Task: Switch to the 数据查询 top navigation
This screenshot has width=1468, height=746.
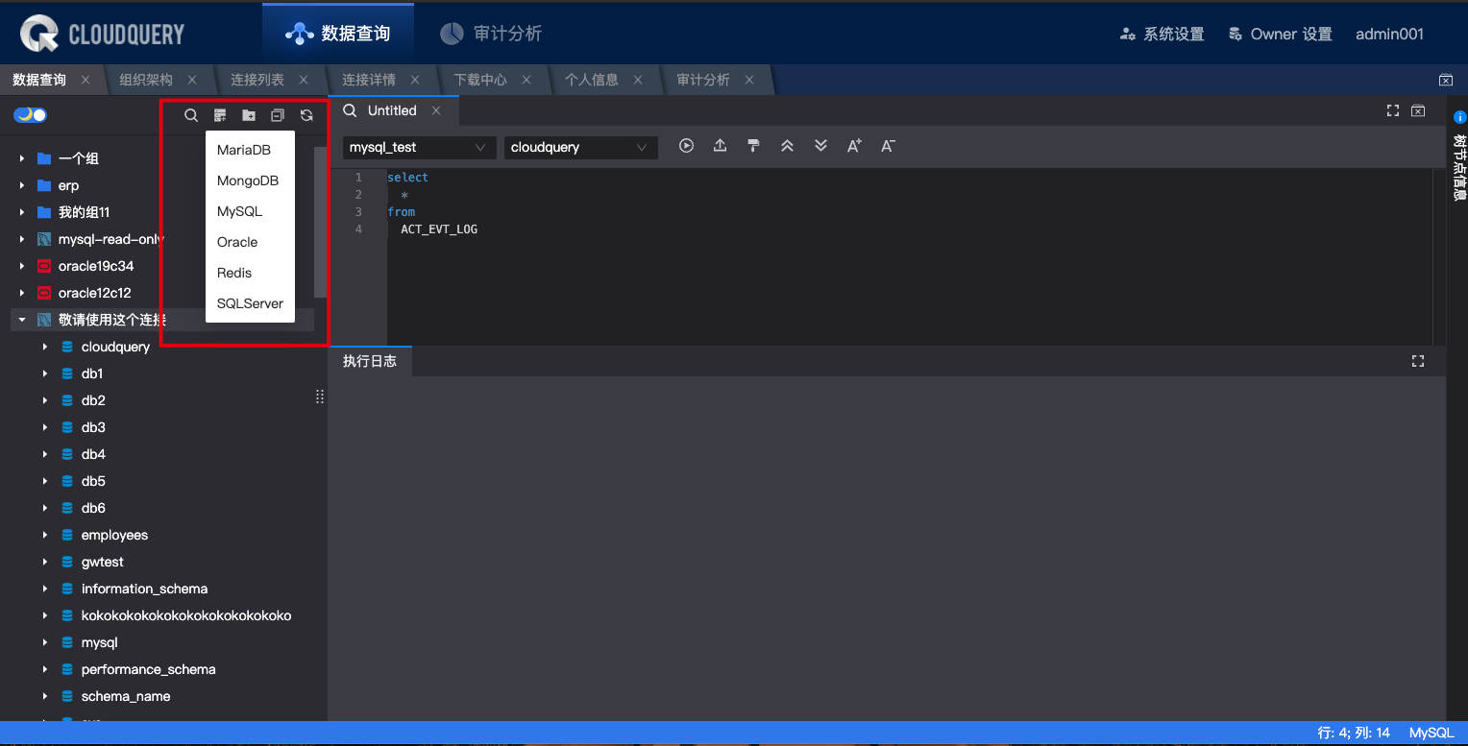Action: [338, 34]
